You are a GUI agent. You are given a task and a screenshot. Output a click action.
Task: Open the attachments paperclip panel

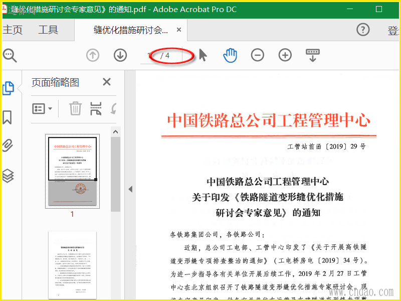[8, 145]
